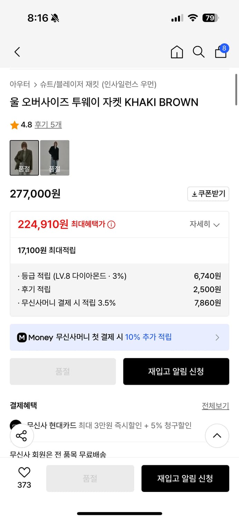Screen dimensions: 239x520
Task: Open the home screen icon
Action: 177,52
